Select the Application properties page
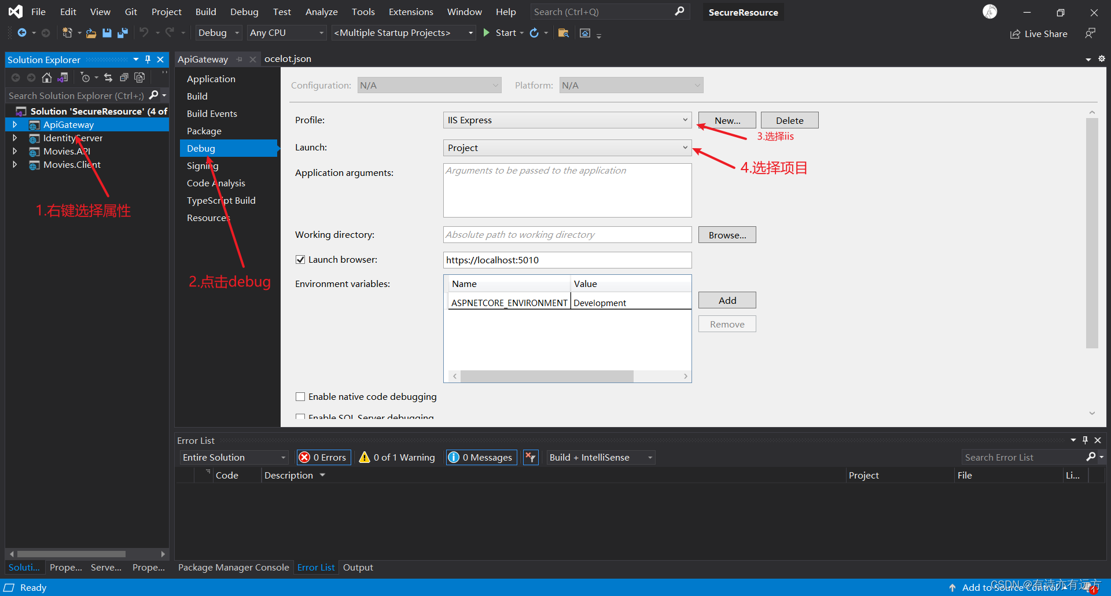 point(211,79)
